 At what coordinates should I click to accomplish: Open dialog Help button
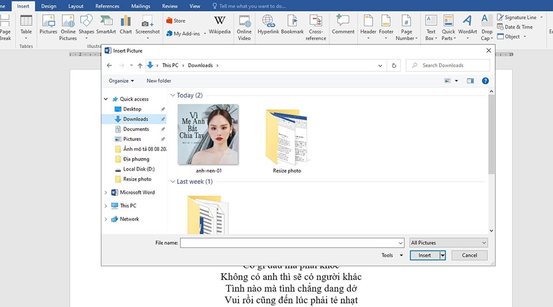485,81
